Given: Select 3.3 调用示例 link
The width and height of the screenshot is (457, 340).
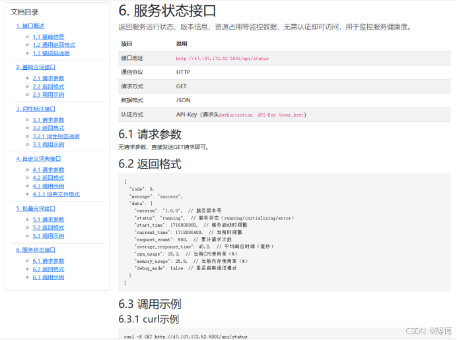Looking at the screenshot, I should point(48,144).
